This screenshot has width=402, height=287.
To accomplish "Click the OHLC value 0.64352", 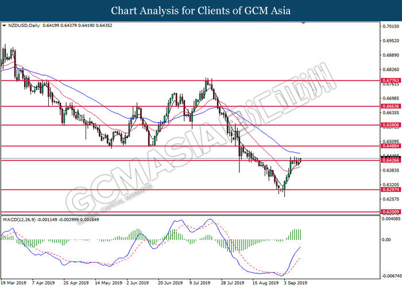I will coord(104,26).
